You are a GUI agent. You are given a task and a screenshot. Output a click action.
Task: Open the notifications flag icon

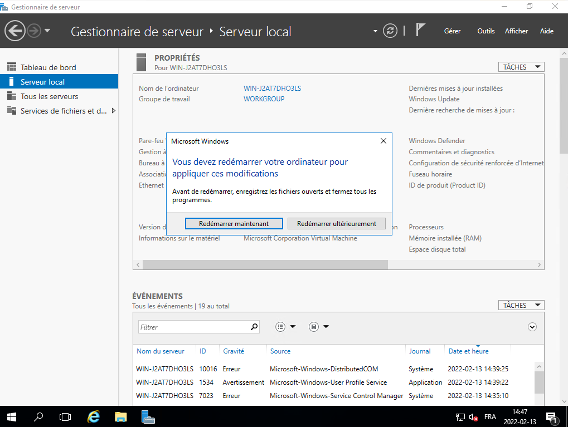click(421, 30)
